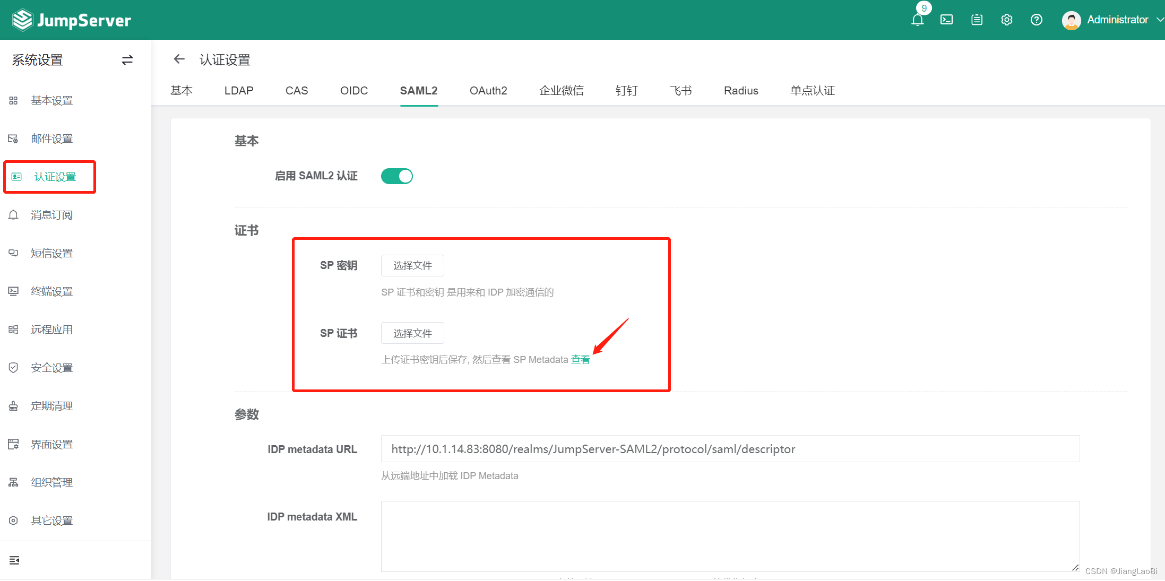The image size is (1165, 581).
Task: Open the OIDC settings tab
Action: (x=353, y=90)
